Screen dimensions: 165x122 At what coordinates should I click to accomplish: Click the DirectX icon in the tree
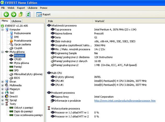click(7, 96)
